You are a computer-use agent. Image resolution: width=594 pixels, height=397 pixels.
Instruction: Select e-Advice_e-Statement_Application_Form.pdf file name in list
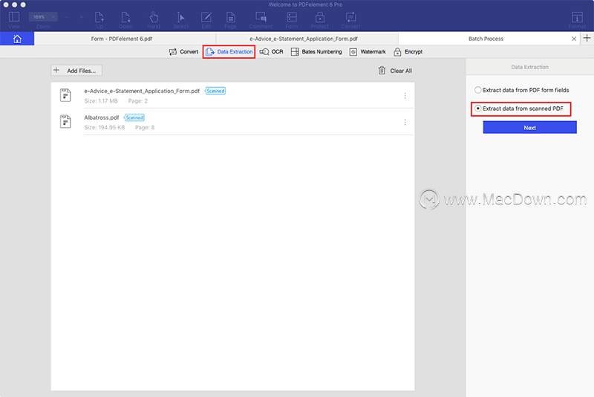(x=142, y=91)
